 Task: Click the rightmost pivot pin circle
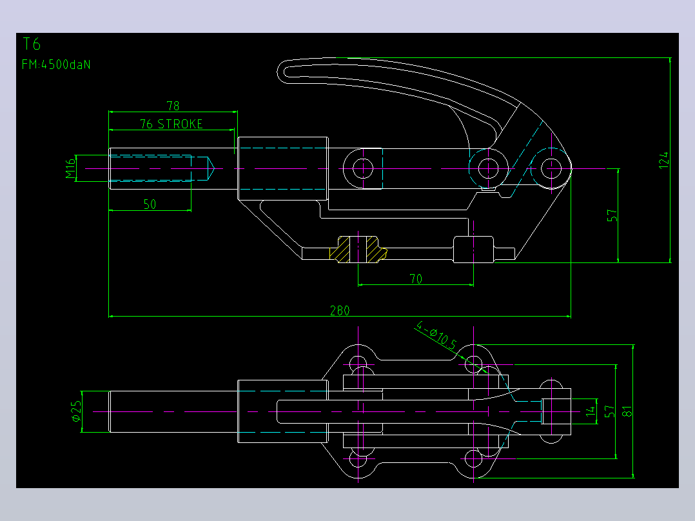coord(551,168)
